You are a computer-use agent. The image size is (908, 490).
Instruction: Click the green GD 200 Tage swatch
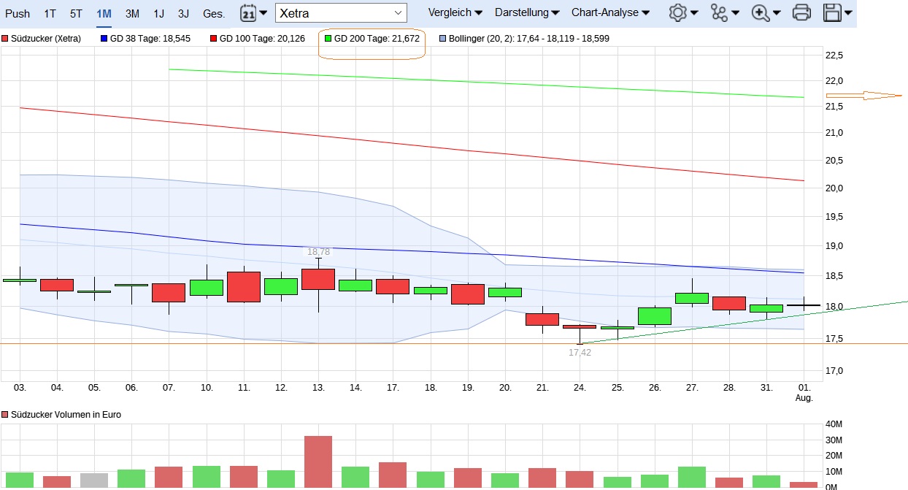[x=328, y=39]
